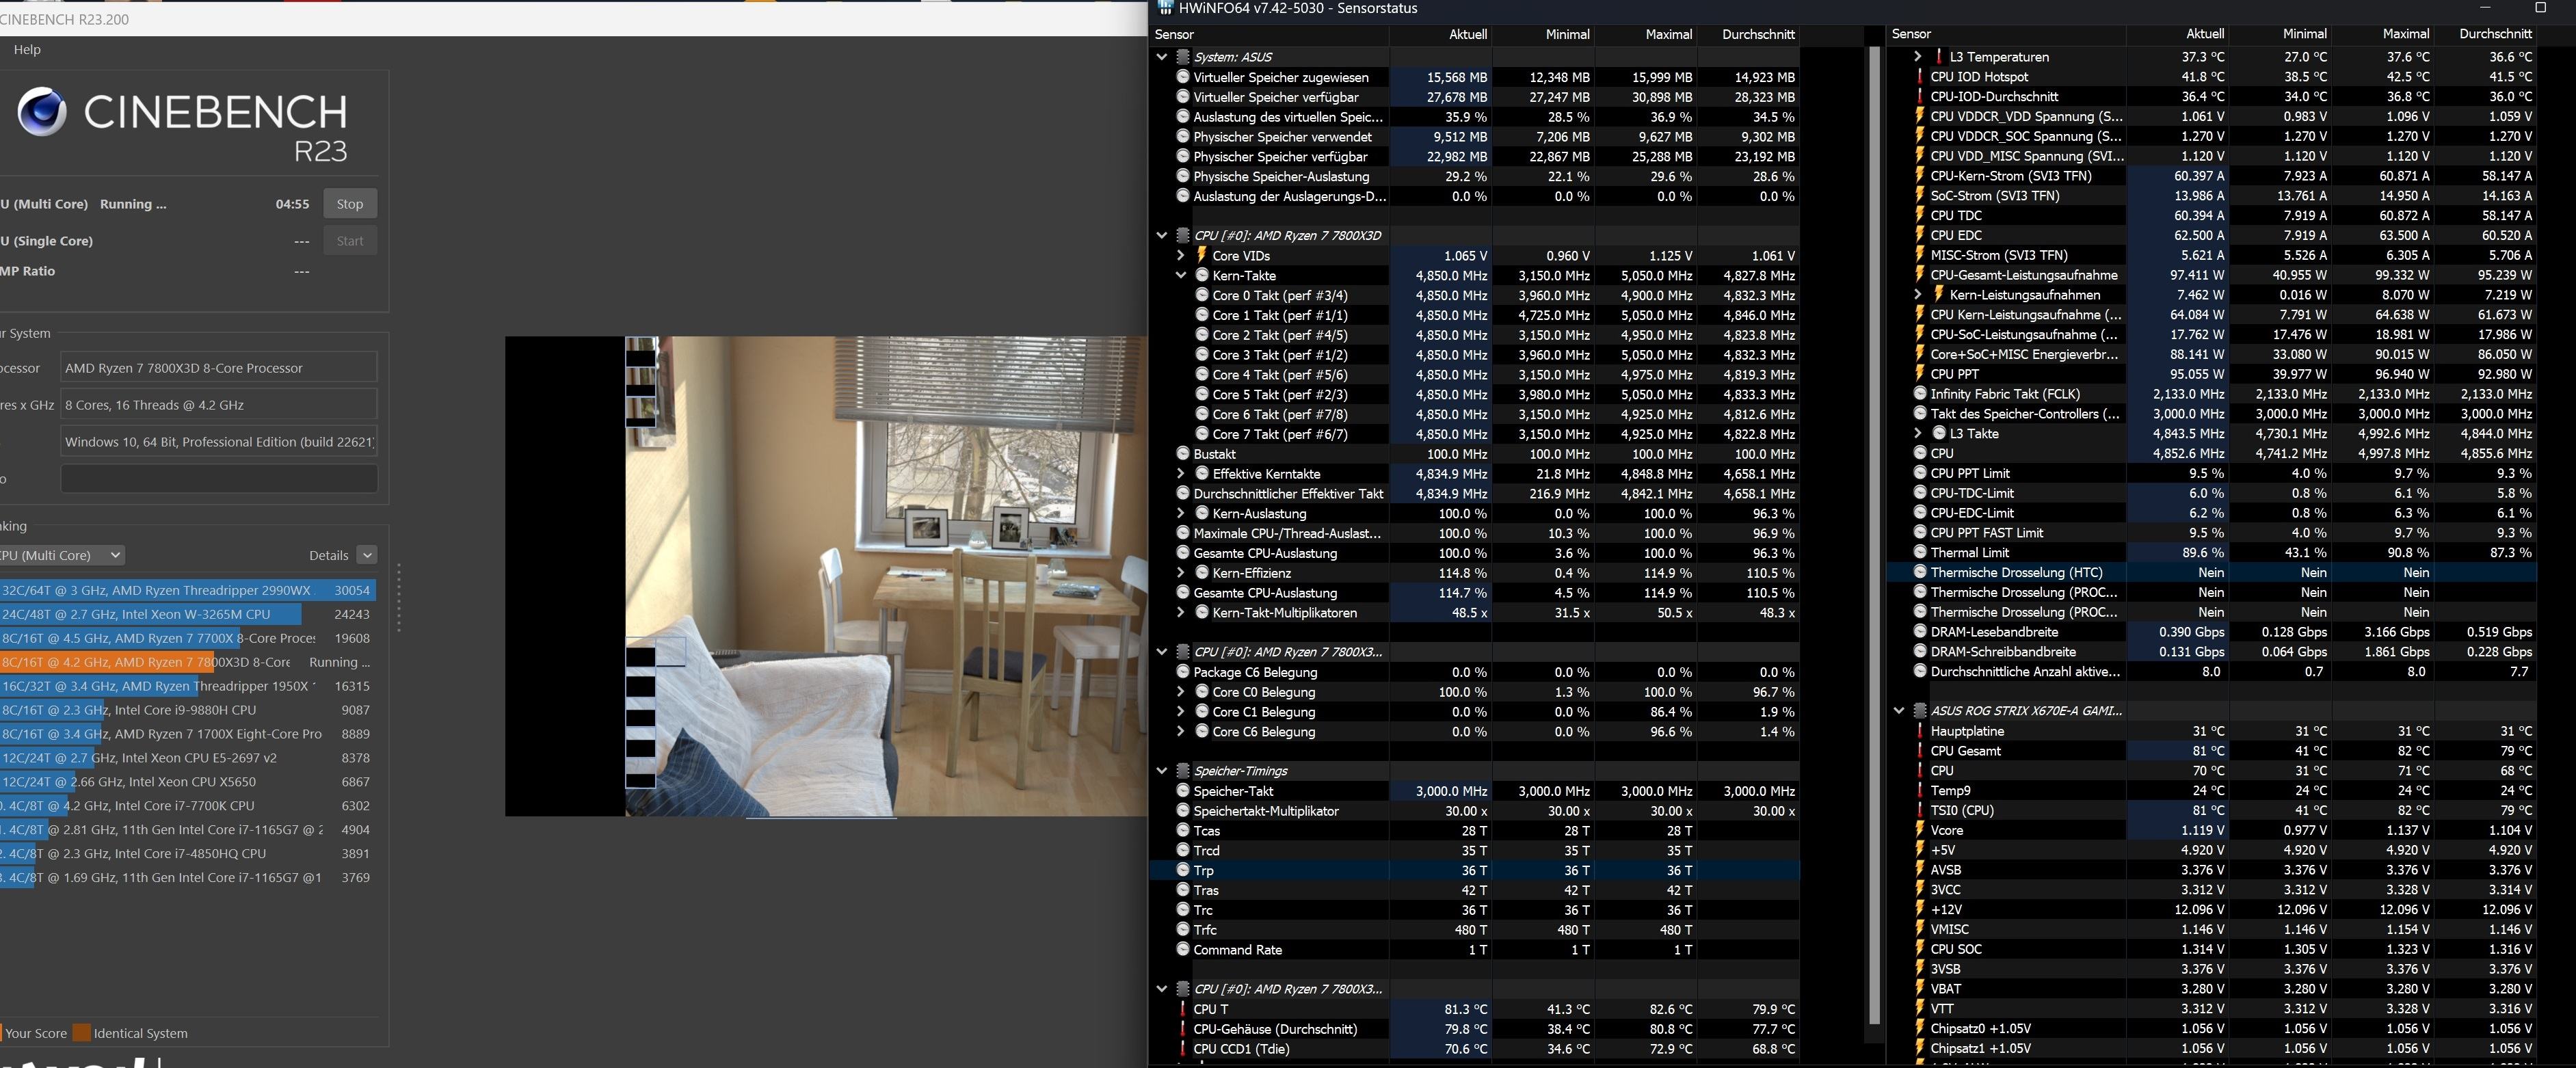Click thermometer icon beside CPU IOD Hotspot
Screen dimensions: 2576x1068
coord(1920,76)
